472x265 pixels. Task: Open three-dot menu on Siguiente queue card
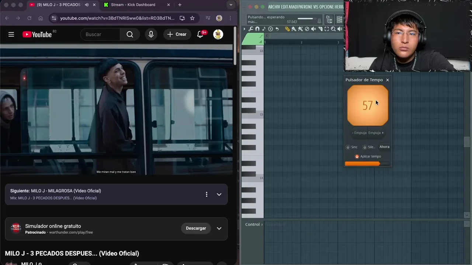coord(206,194)
